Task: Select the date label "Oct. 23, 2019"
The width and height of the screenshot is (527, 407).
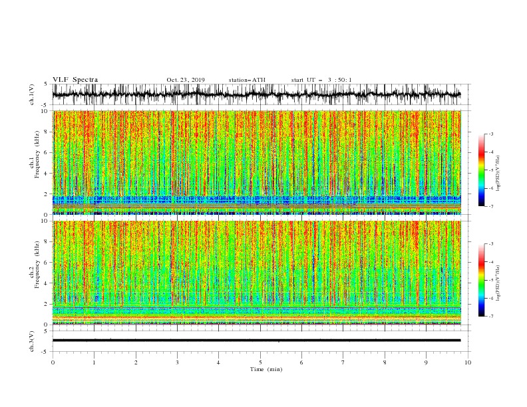Action: pos(186,80)
